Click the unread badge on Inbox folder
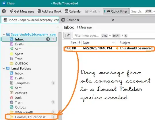This screenshot has height=120, width=155. pos(48,39)
